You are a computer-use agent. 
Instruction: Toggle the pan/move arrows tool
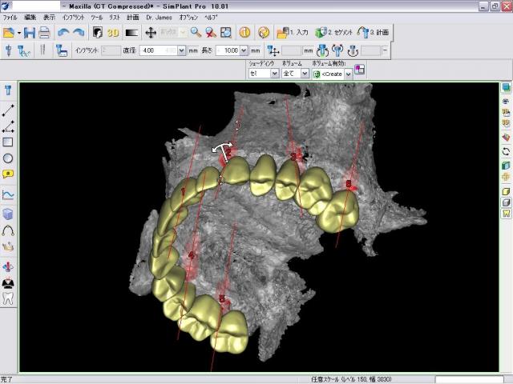(150, 33)
